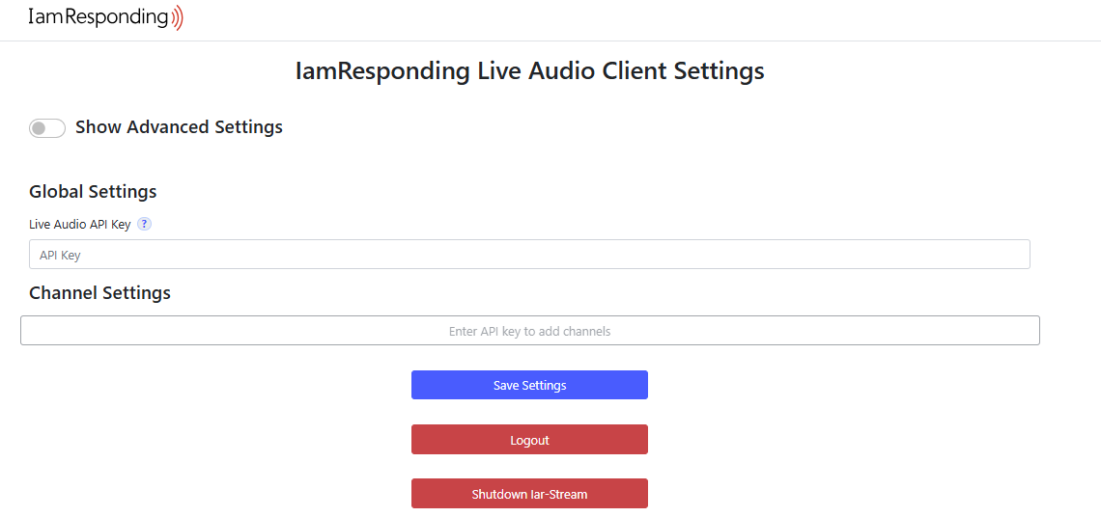The height and width of the screenshot is (517, 1101).
Task: Click the Show Advanced Settings label
Action: pyautogui.click(x=179, y=127)
